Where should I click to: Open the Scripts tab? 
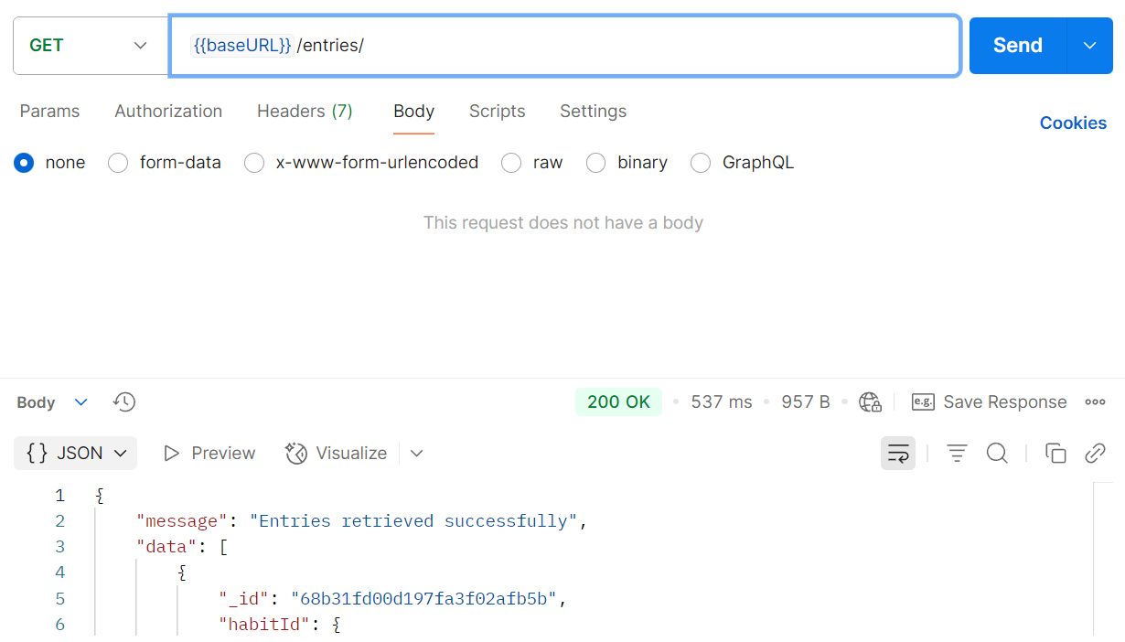point(498,112)
